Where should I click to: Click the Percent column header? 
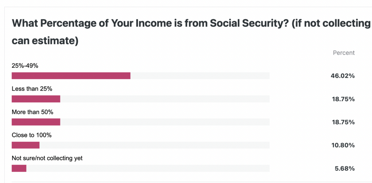point(344,53)
